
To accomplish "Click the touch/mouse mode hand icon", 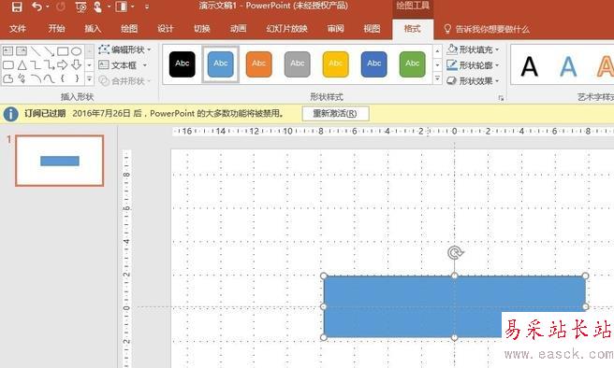I will [x=97, y=7].
